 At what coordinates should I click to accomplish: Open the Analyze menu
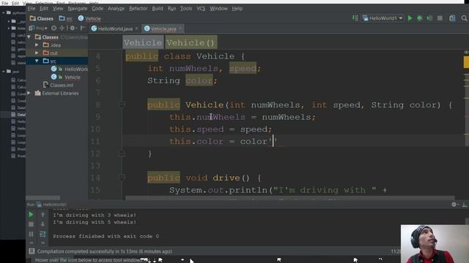(x=116, y=8)
